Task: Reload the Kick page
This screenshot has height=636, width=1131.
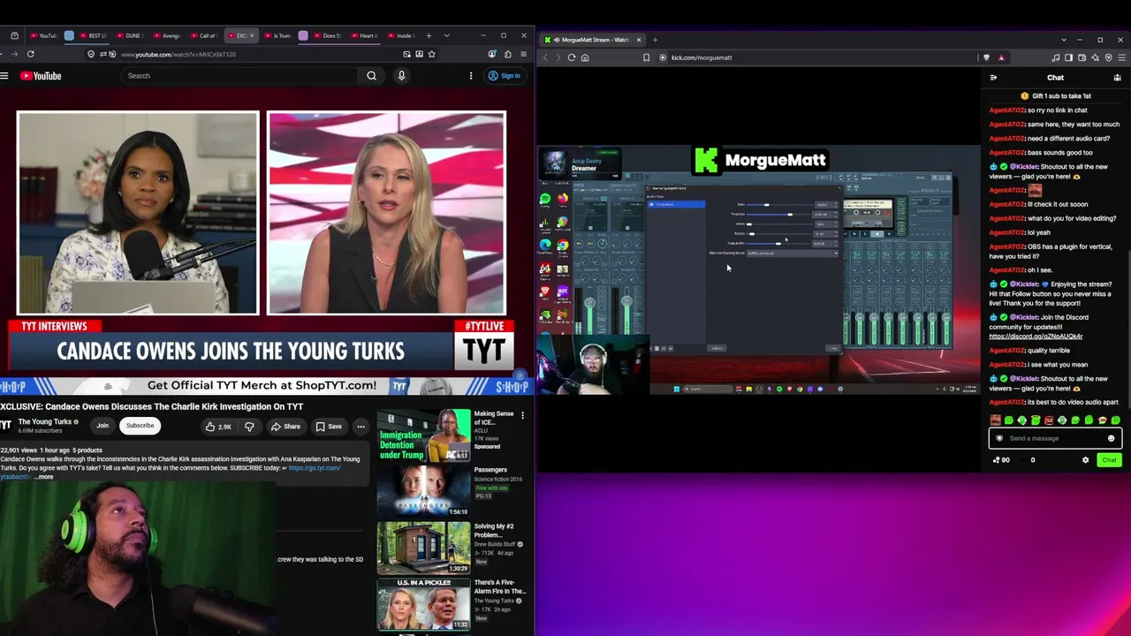Action: click(x=572, y=57)
